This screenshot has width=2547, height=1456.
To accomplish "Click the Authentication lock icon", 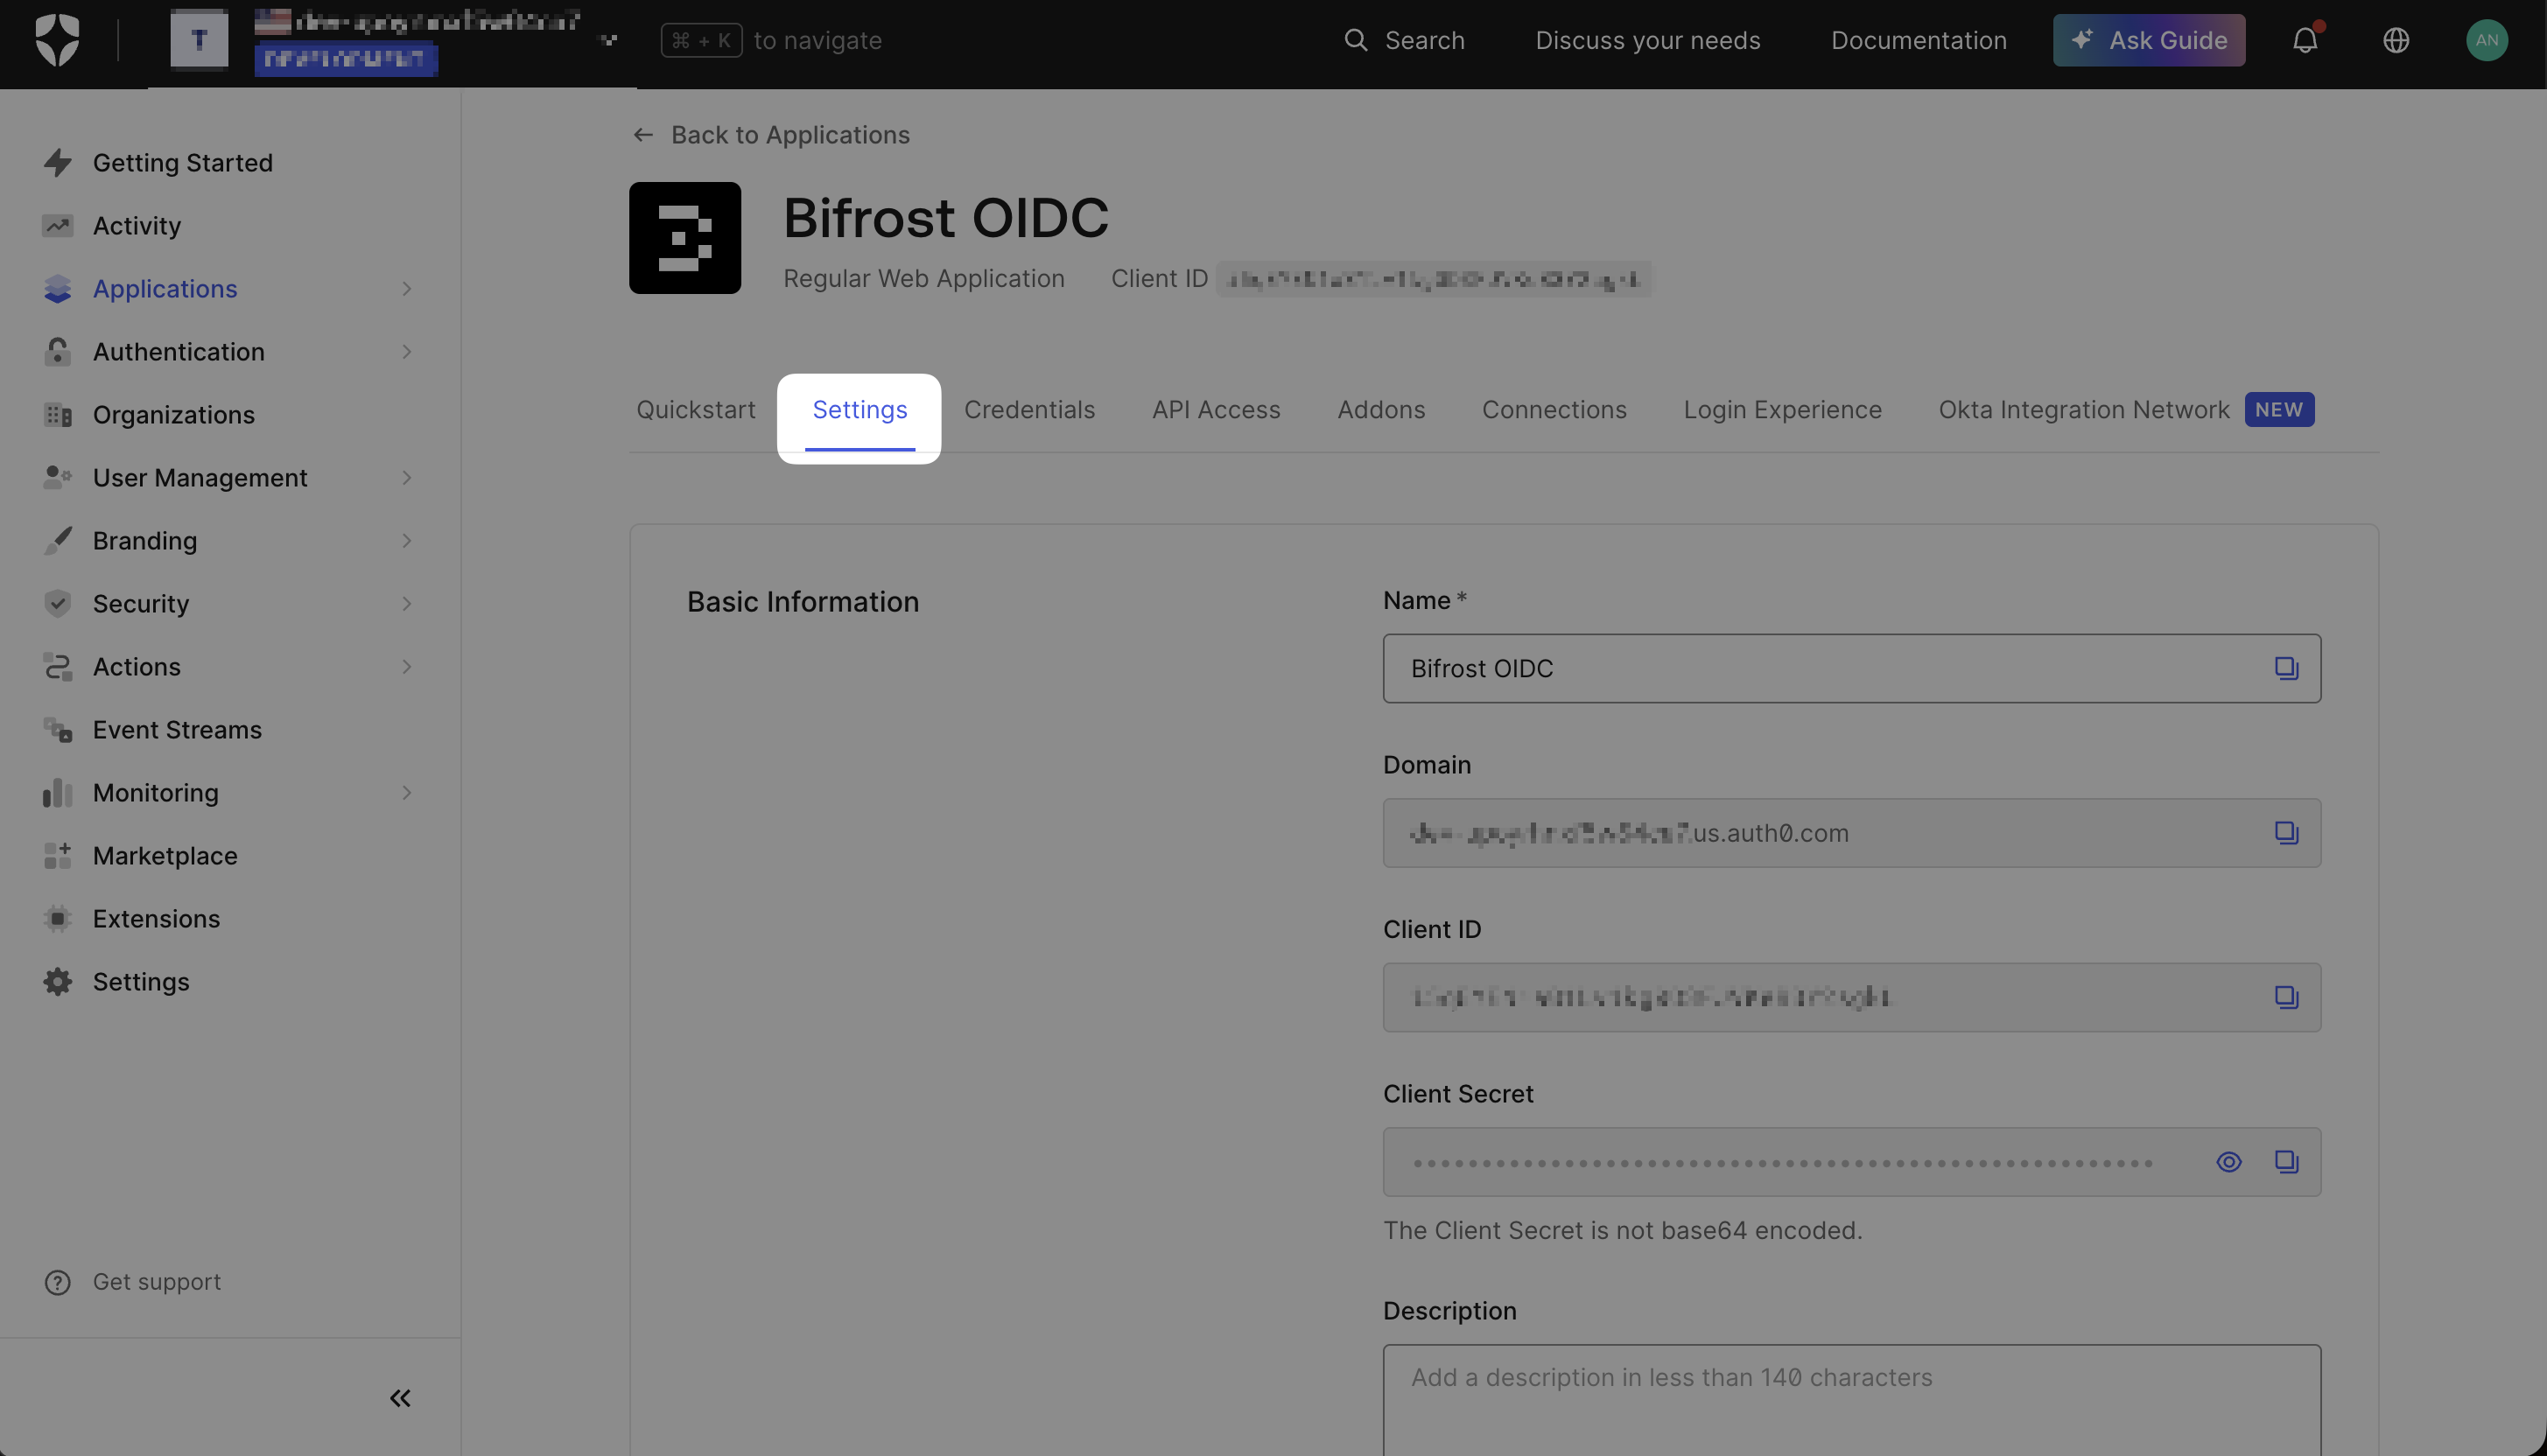I will tap(57, 352).
